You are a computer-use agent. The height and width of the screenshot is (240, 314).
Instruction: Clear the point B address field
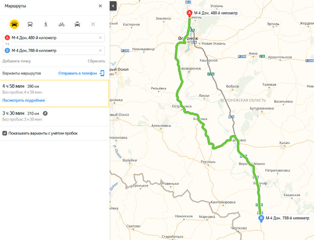100,51
